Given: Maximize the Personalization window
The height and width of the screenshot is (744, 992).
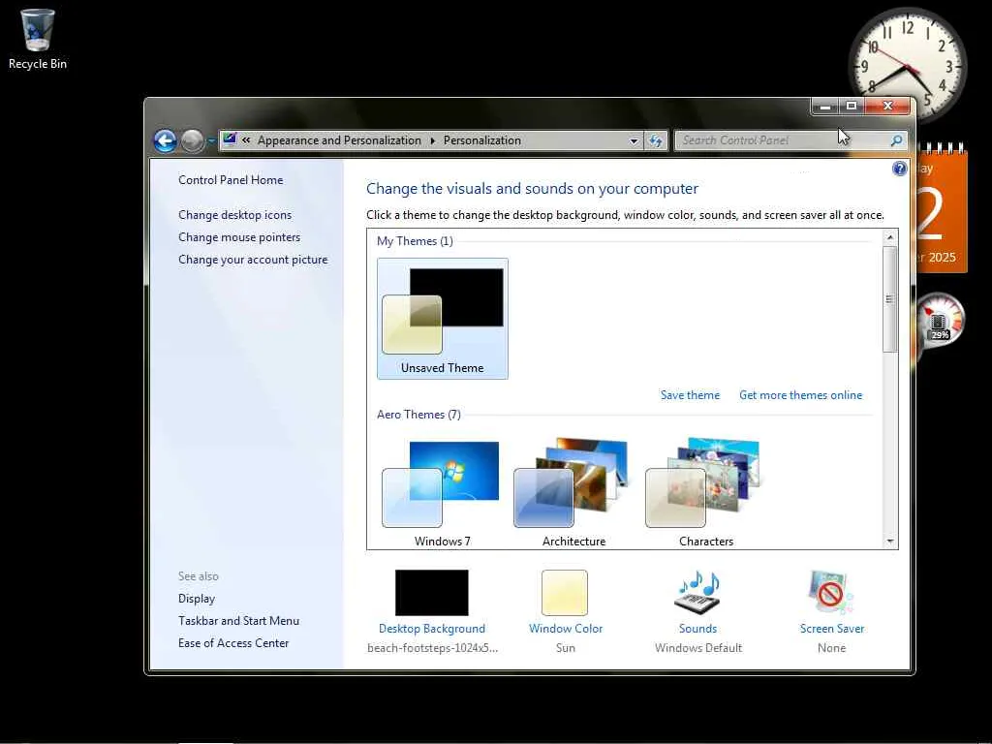Looking at the screenshot, I should [852, 107].
